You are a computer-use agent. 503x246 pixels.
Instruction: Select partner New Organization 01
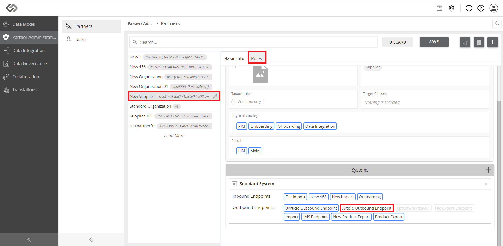[174, 87]
